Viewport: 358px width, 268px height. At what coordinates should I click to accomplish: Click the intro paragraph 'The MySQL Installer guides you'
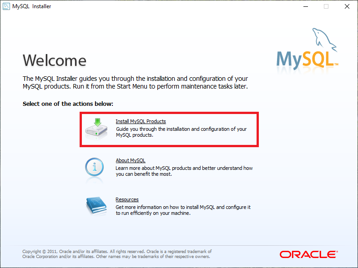(135, 83)
